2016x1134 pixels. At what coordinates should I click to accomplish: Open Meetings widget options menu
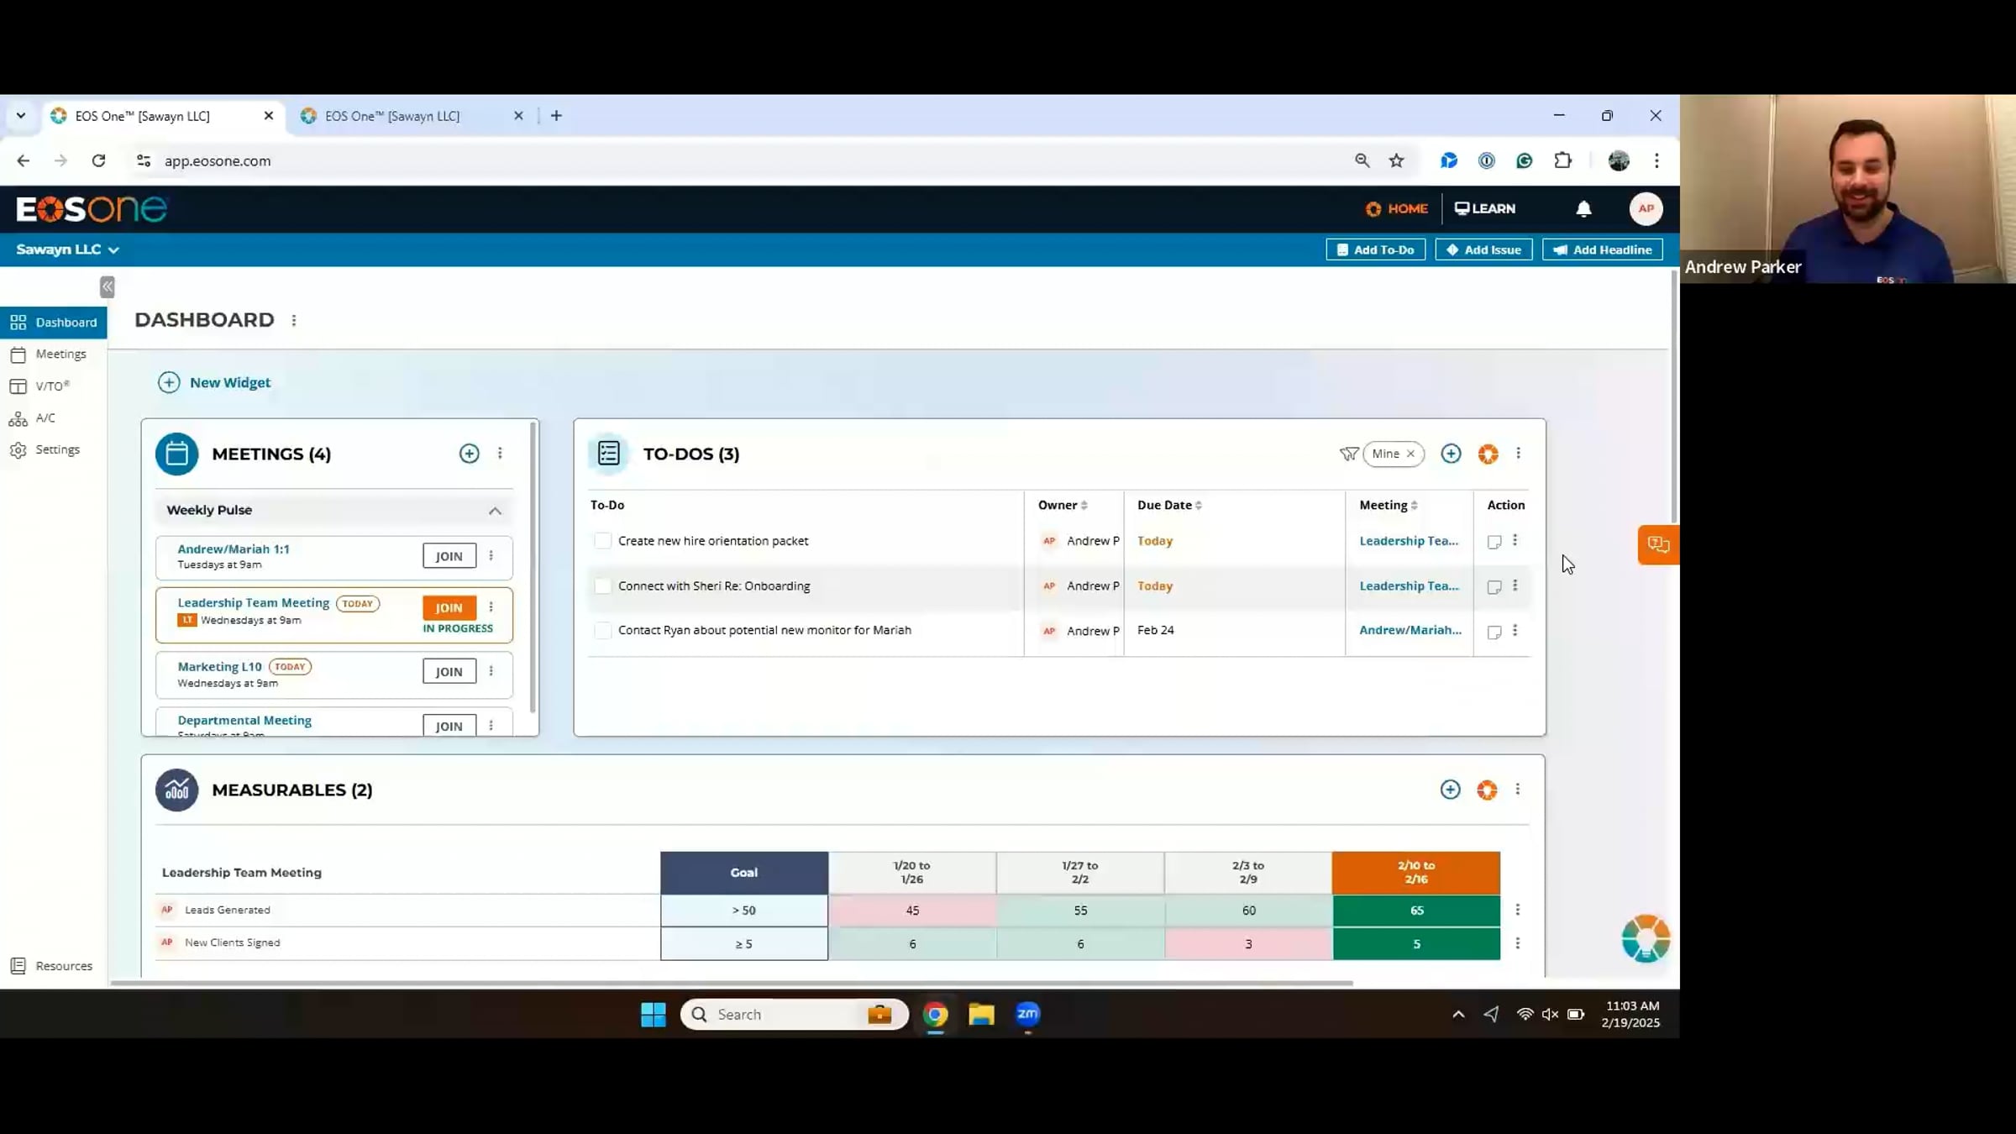point(500,454)
